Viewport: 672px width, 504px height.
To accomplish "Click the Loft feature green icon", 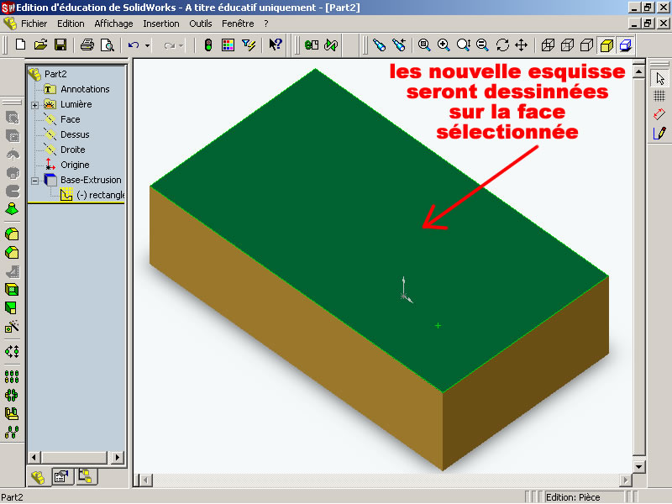I will click(12, 209).
